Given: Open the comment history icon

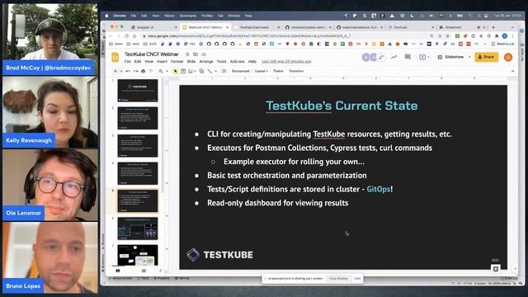Looking at the screenshot, I should pyautogui.click(x=408, y=57).
